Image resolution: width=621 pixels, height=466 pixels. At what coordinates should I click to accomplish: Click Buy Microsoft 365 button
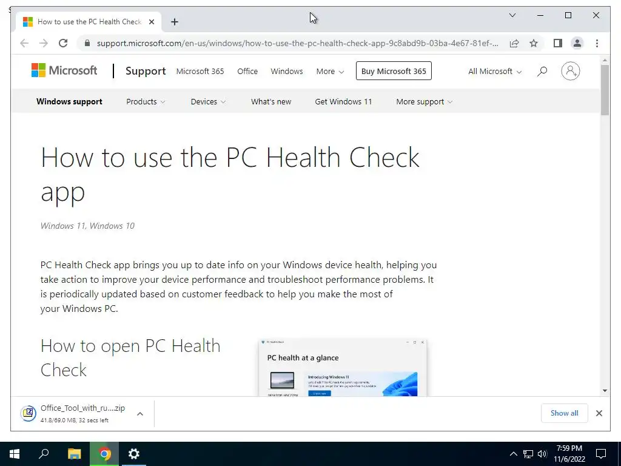coord(394,71)
